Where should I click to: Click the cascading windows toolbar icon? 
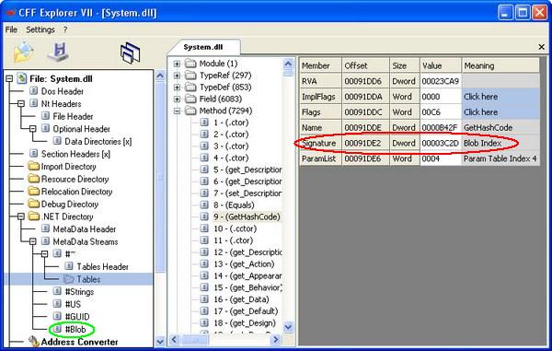[x=131, y=53]
